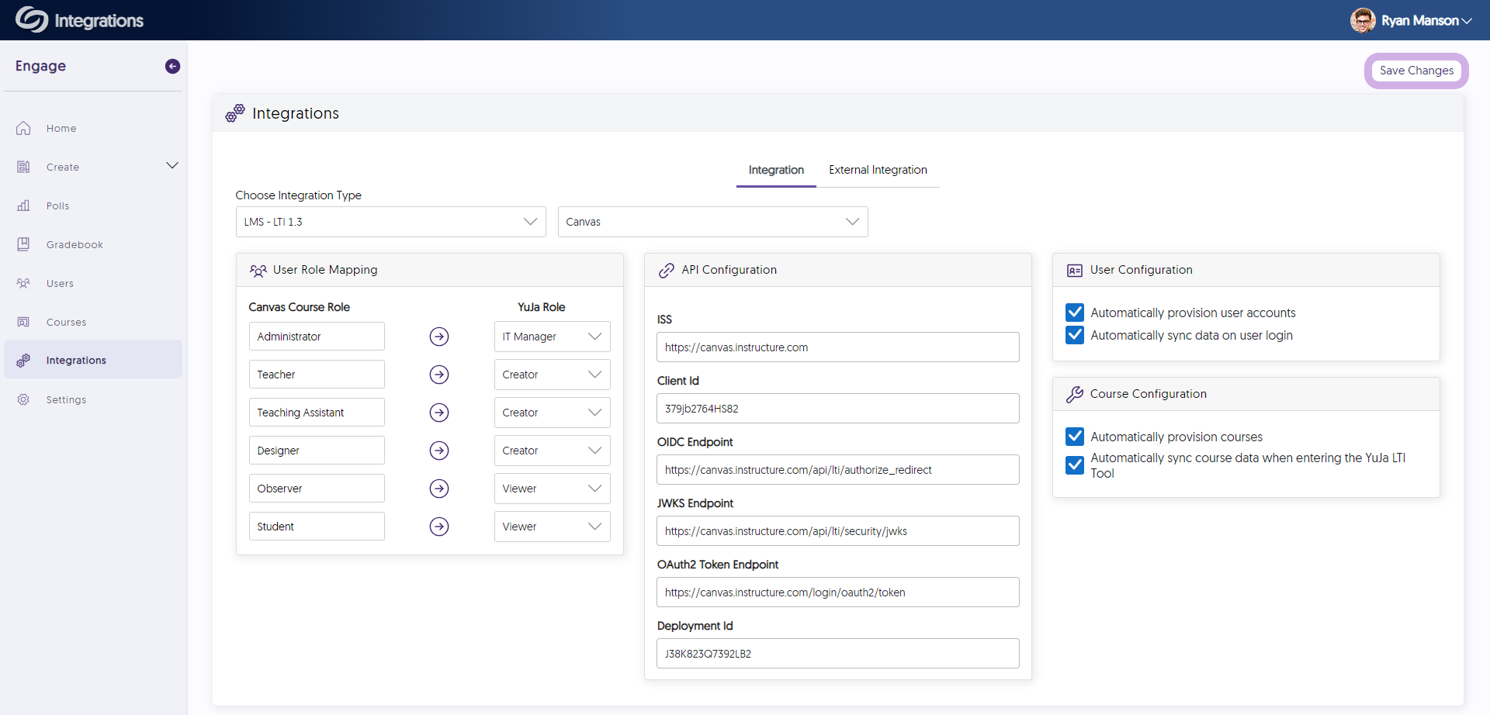Viewport: 1490px width, 715px height.
Task: Click the arrow icon in Designer row
Action: pyautogui.click(x=439, y=451)
